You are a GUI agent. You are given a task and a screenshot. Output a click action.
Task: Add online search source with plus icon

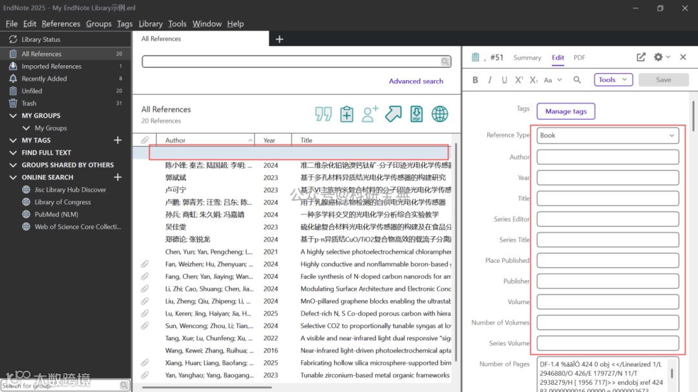coord(118,177)
